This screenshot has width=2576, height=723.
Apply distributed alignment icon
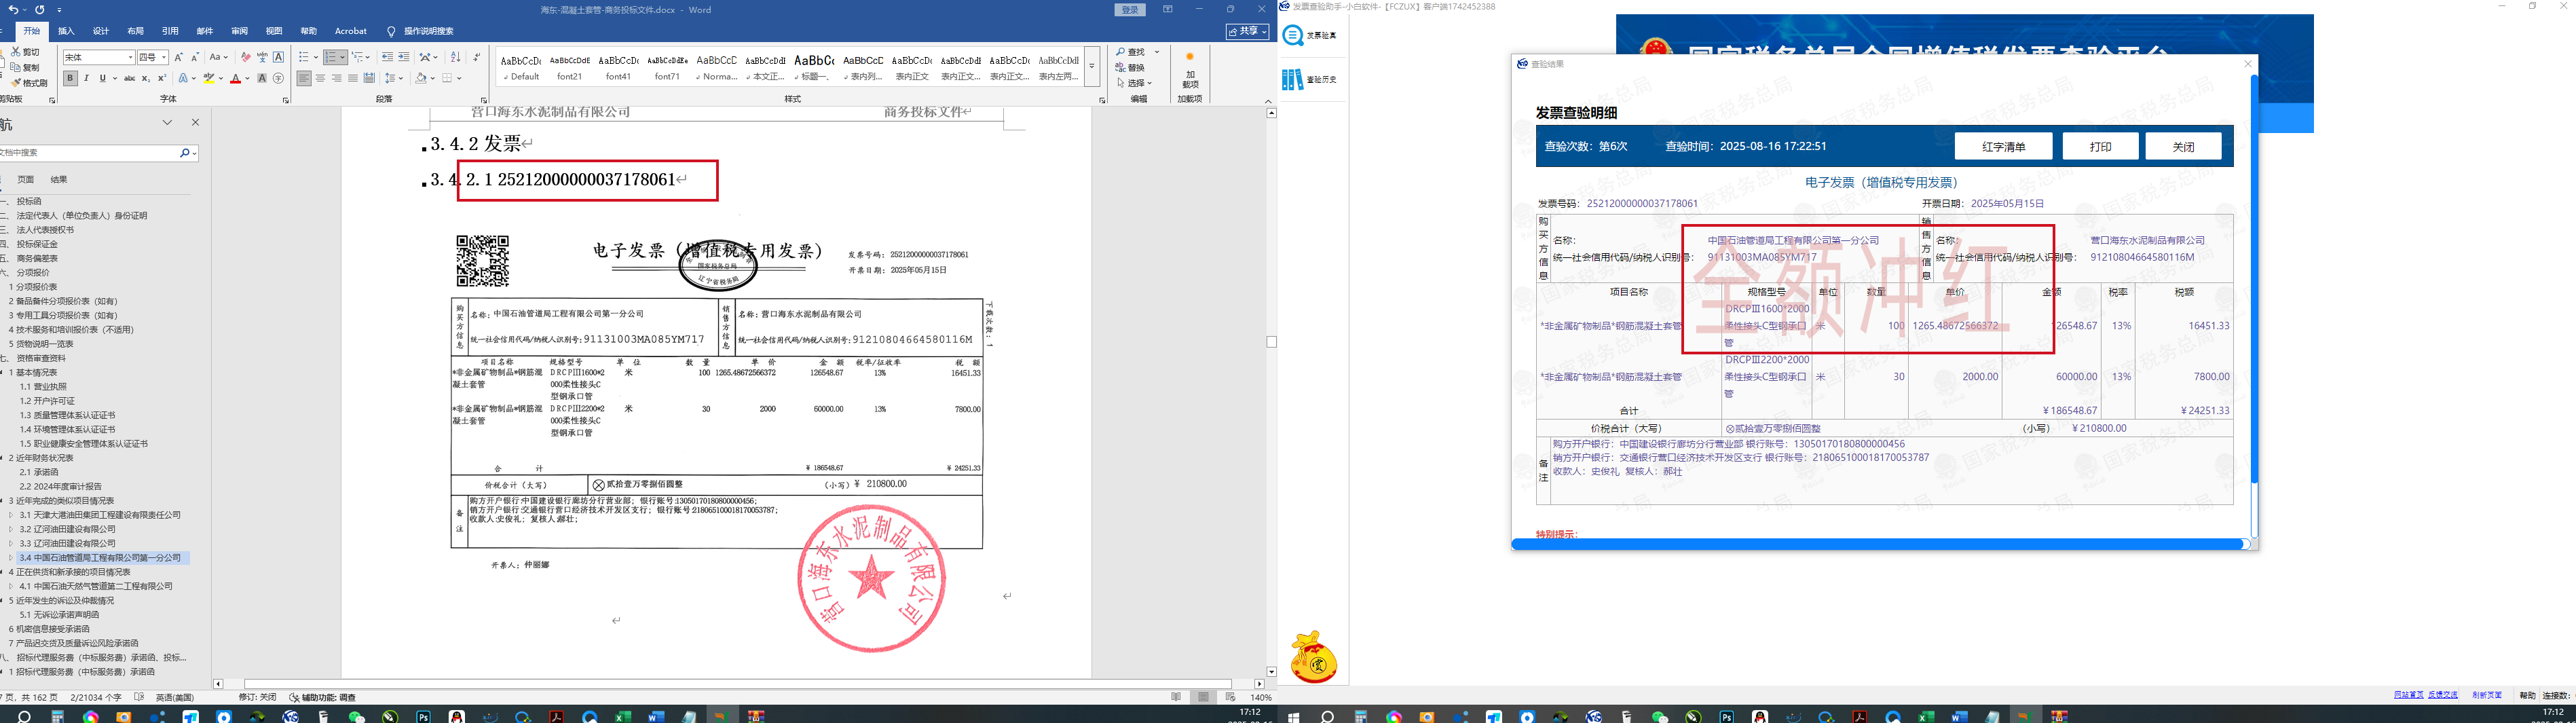pyautogui.click(x=369, y=78)
